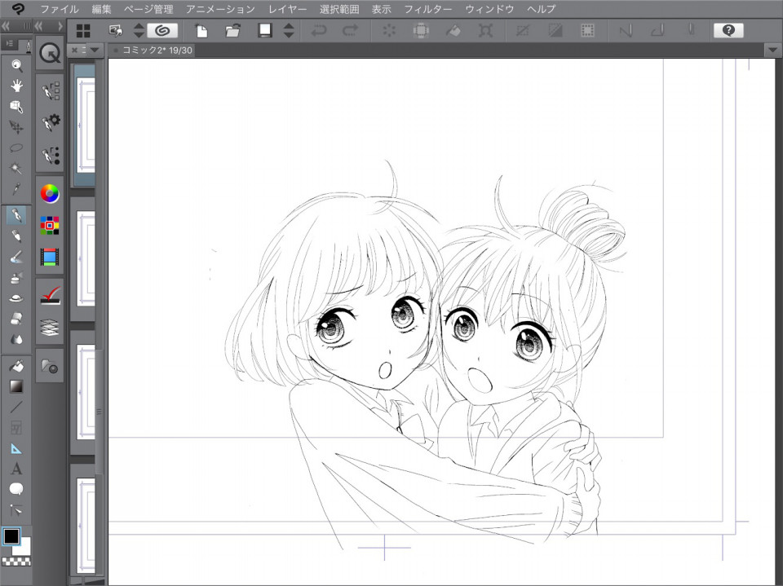Select the Decoration tool
This screenshot has width=783, height=586.
coord(16,298)
